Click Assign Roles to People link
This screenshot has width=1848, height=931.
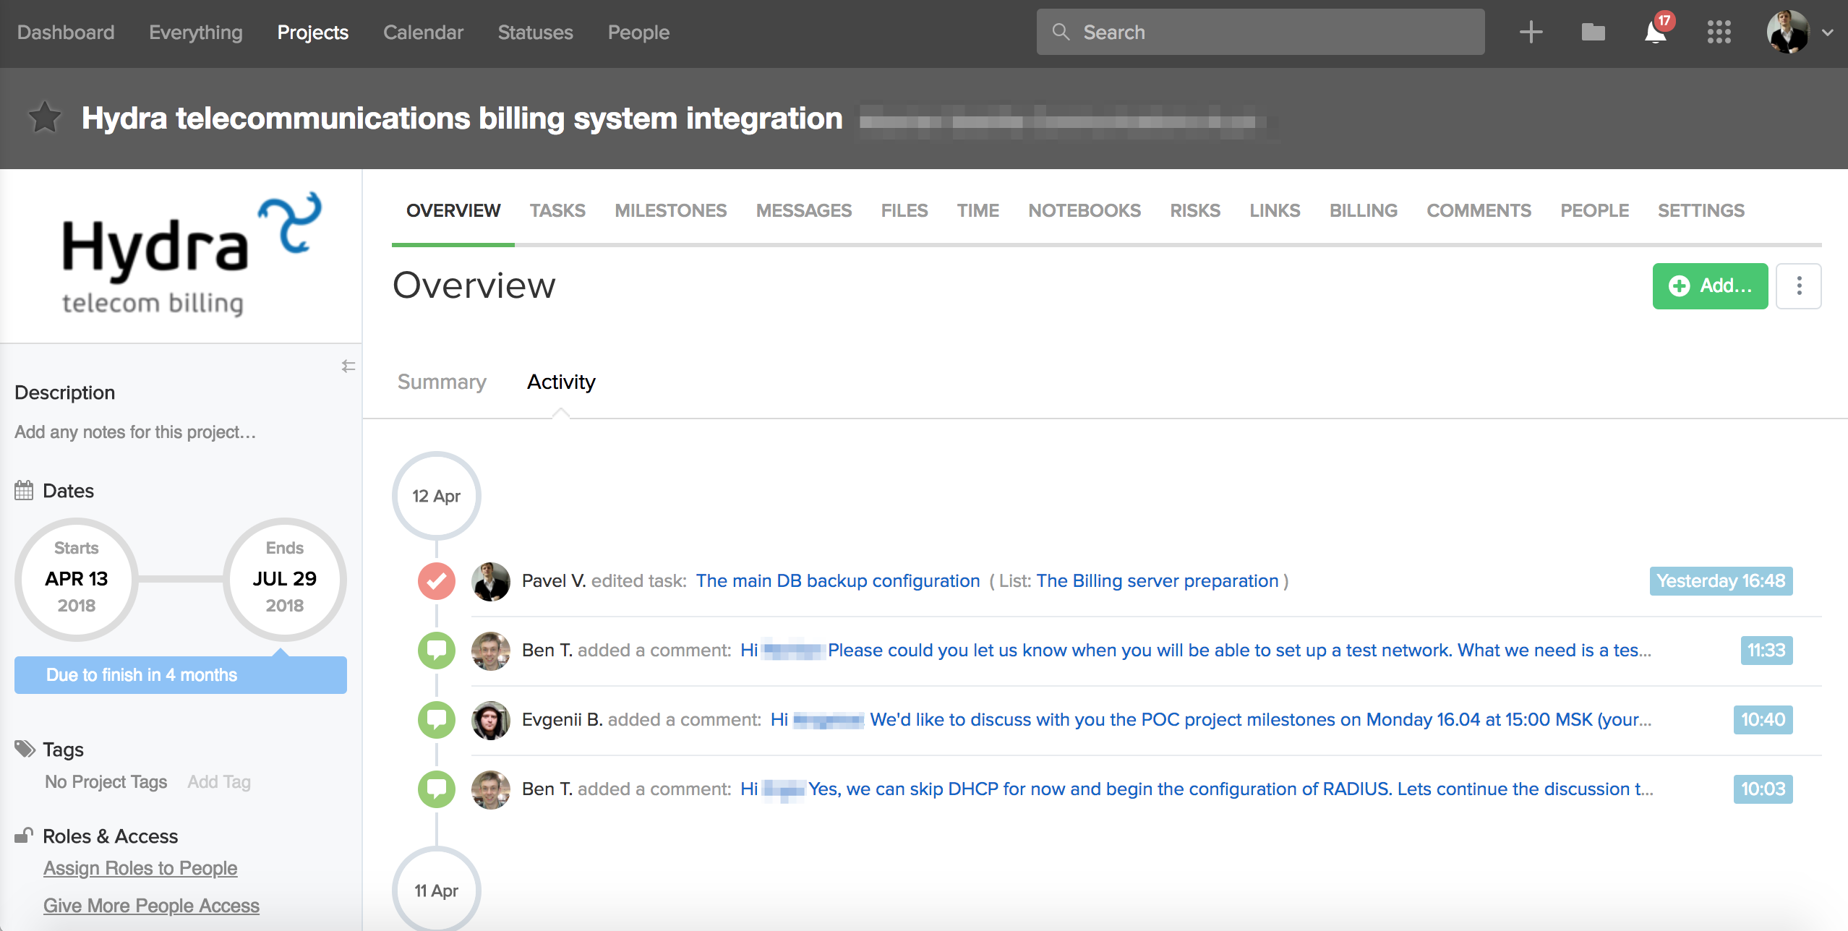(x=140, y=868)
